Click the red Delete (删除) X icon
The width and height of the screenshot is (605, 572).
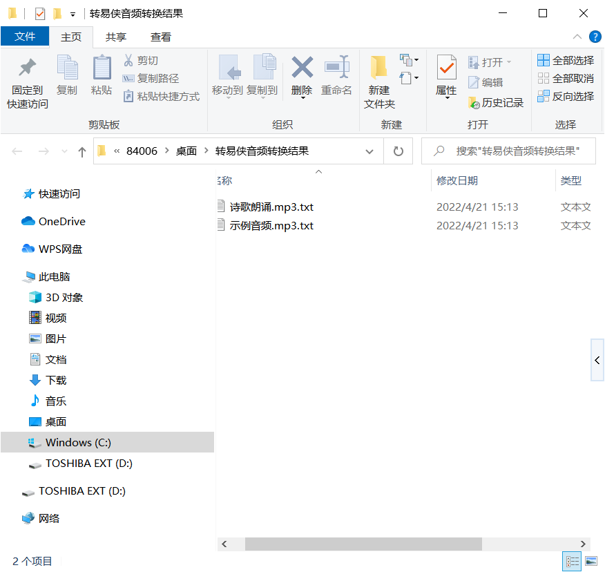tap(302, 68)
